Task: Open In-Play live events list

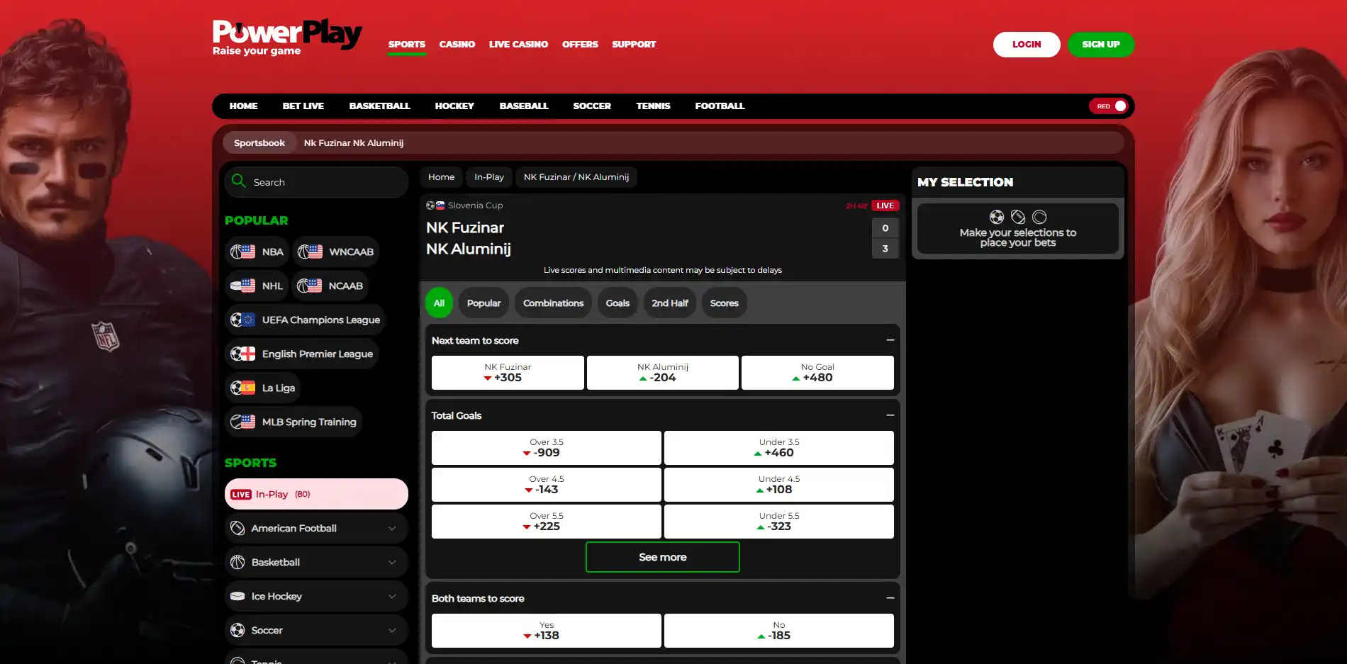Action: point(316,494)
